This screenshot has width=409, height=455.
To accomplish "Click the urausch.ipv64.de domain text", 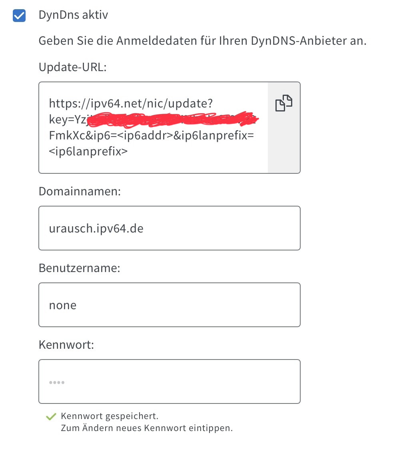I will (x=96, y=228).
